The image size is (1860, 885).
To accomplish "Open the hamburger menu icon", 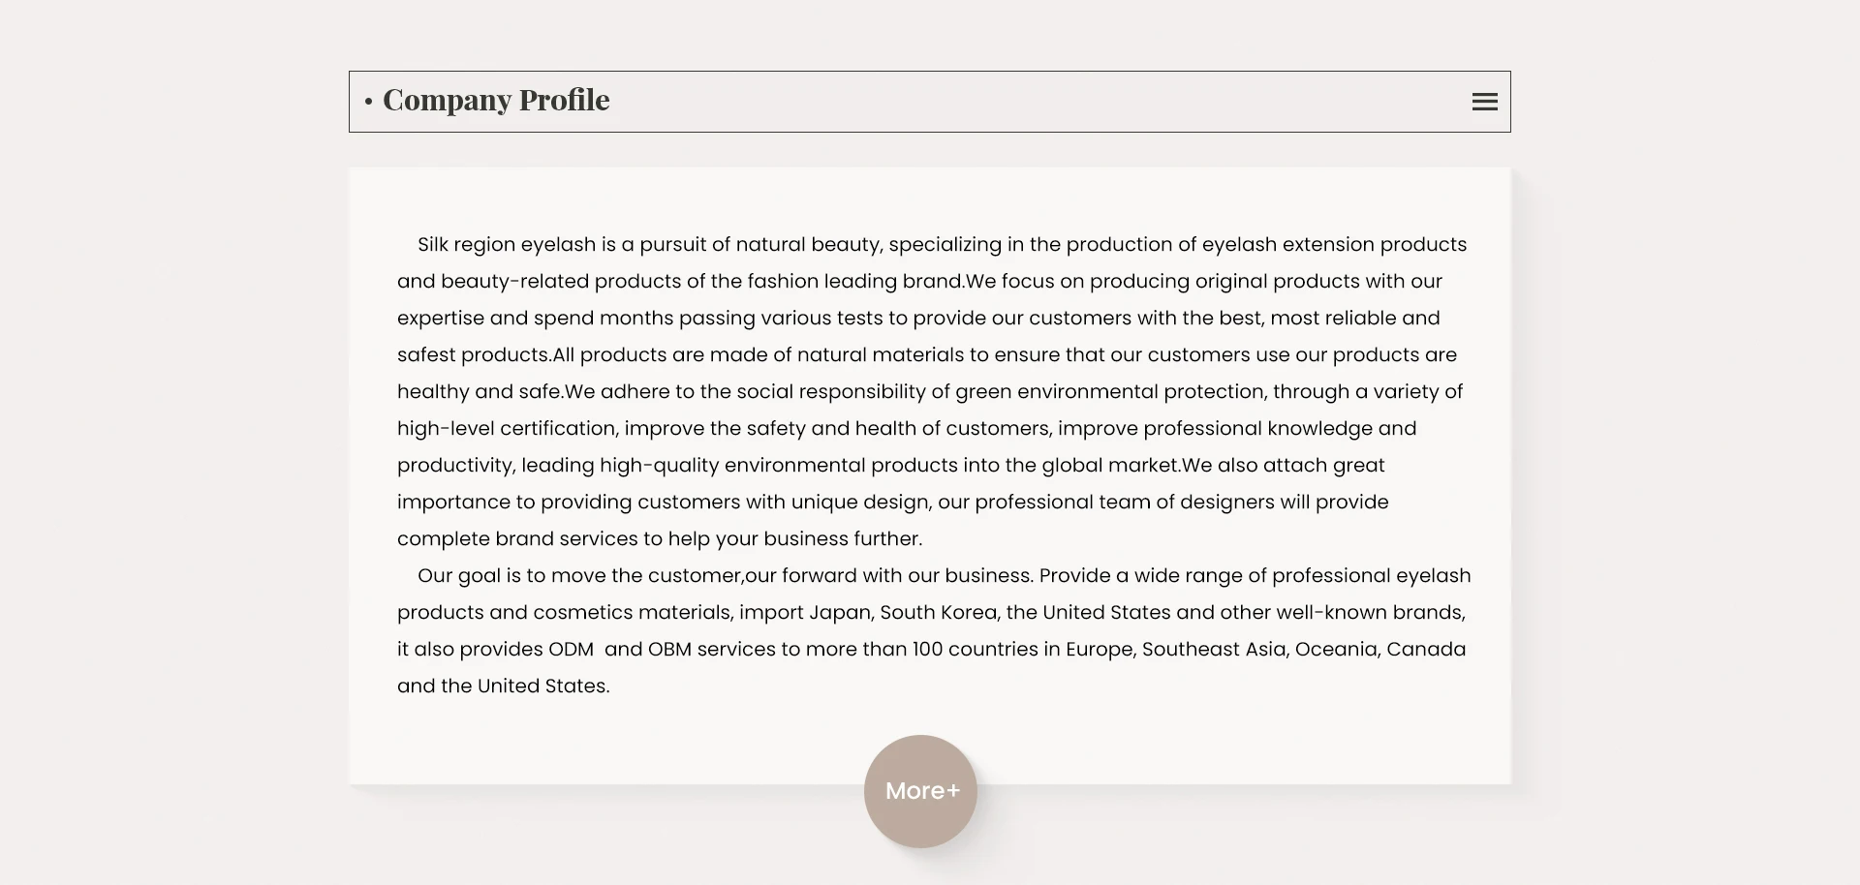I will [1484, 102].
